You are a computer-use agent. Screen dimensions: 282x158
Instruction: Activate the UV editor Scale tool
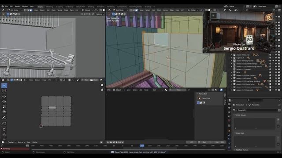(4, 107)
